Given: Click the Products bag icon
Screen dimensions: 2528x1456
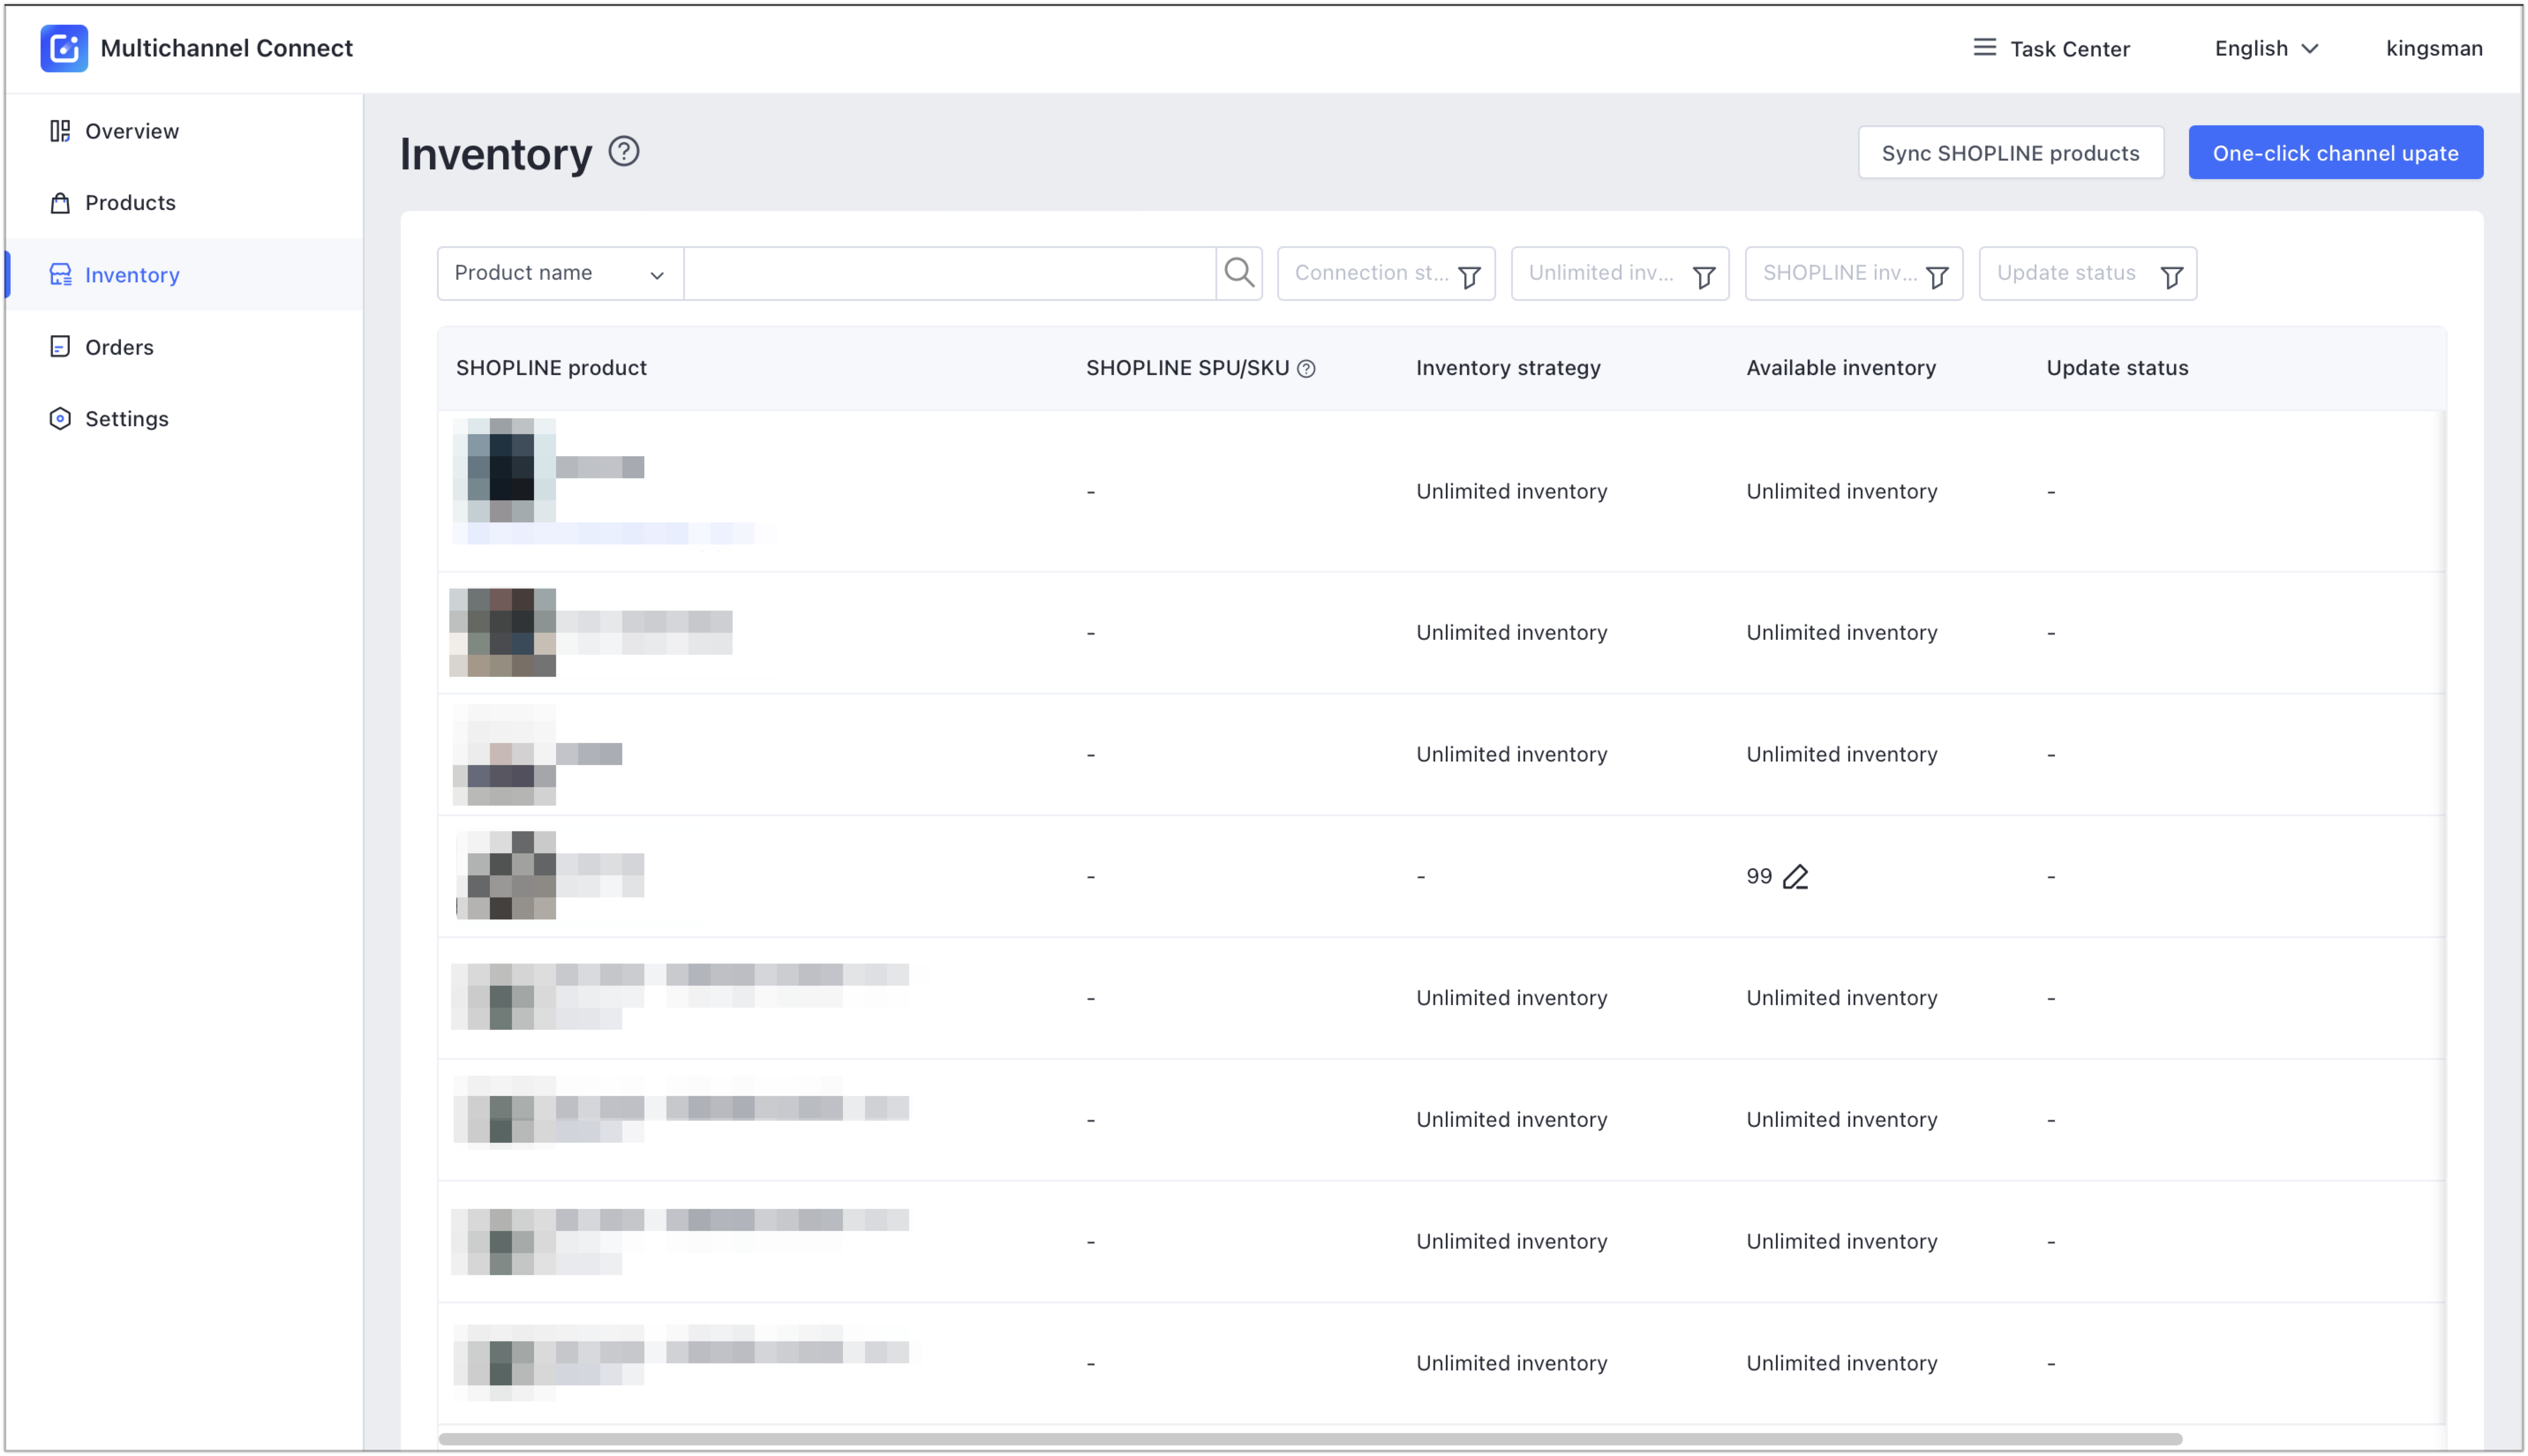Looking at the screenshot, I should pos(60,203).
